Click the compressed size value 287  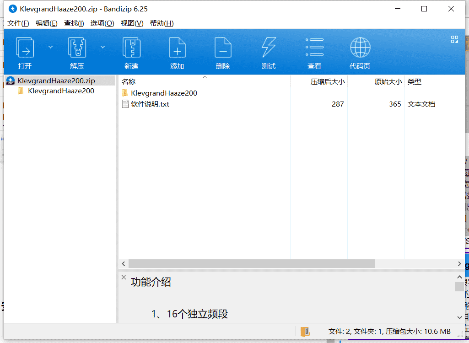point(338,104)
